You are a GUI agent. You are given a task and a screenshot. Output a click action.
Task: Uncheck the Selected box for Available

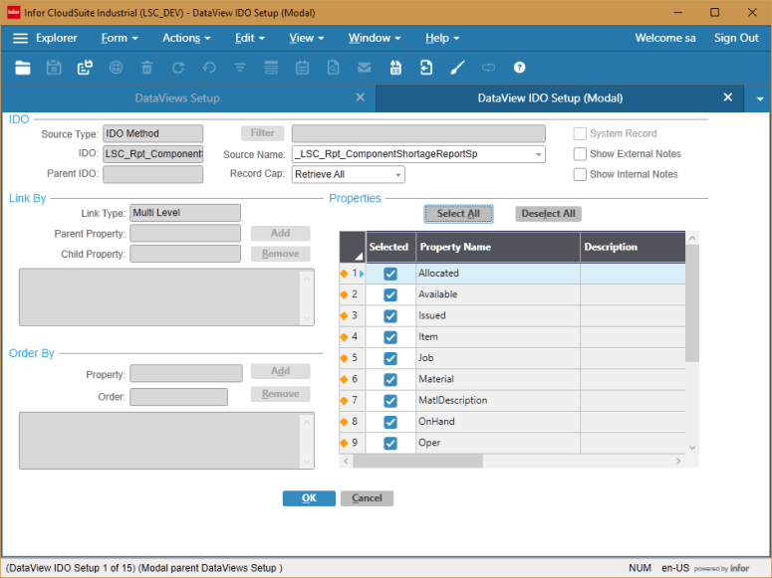point(390,295)
